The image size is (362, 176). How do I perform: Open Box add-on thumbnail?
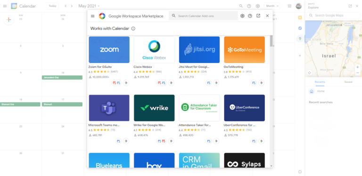[x=154, y=160]
